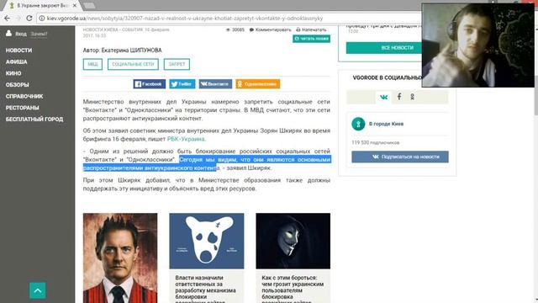Click the 'Комментировать' link
Screen dimensions: 538x303
[x=271, y=30]
